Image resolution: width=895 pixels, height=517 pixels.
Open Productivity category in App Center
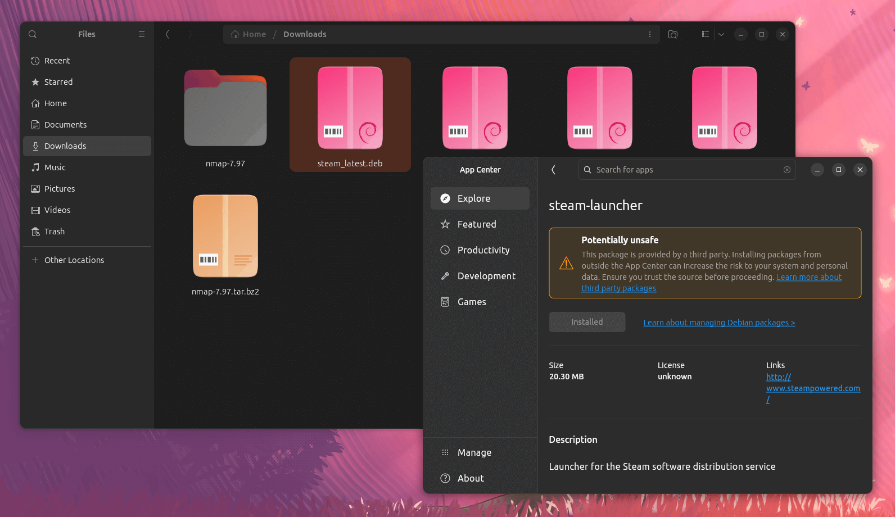(480, 250)
